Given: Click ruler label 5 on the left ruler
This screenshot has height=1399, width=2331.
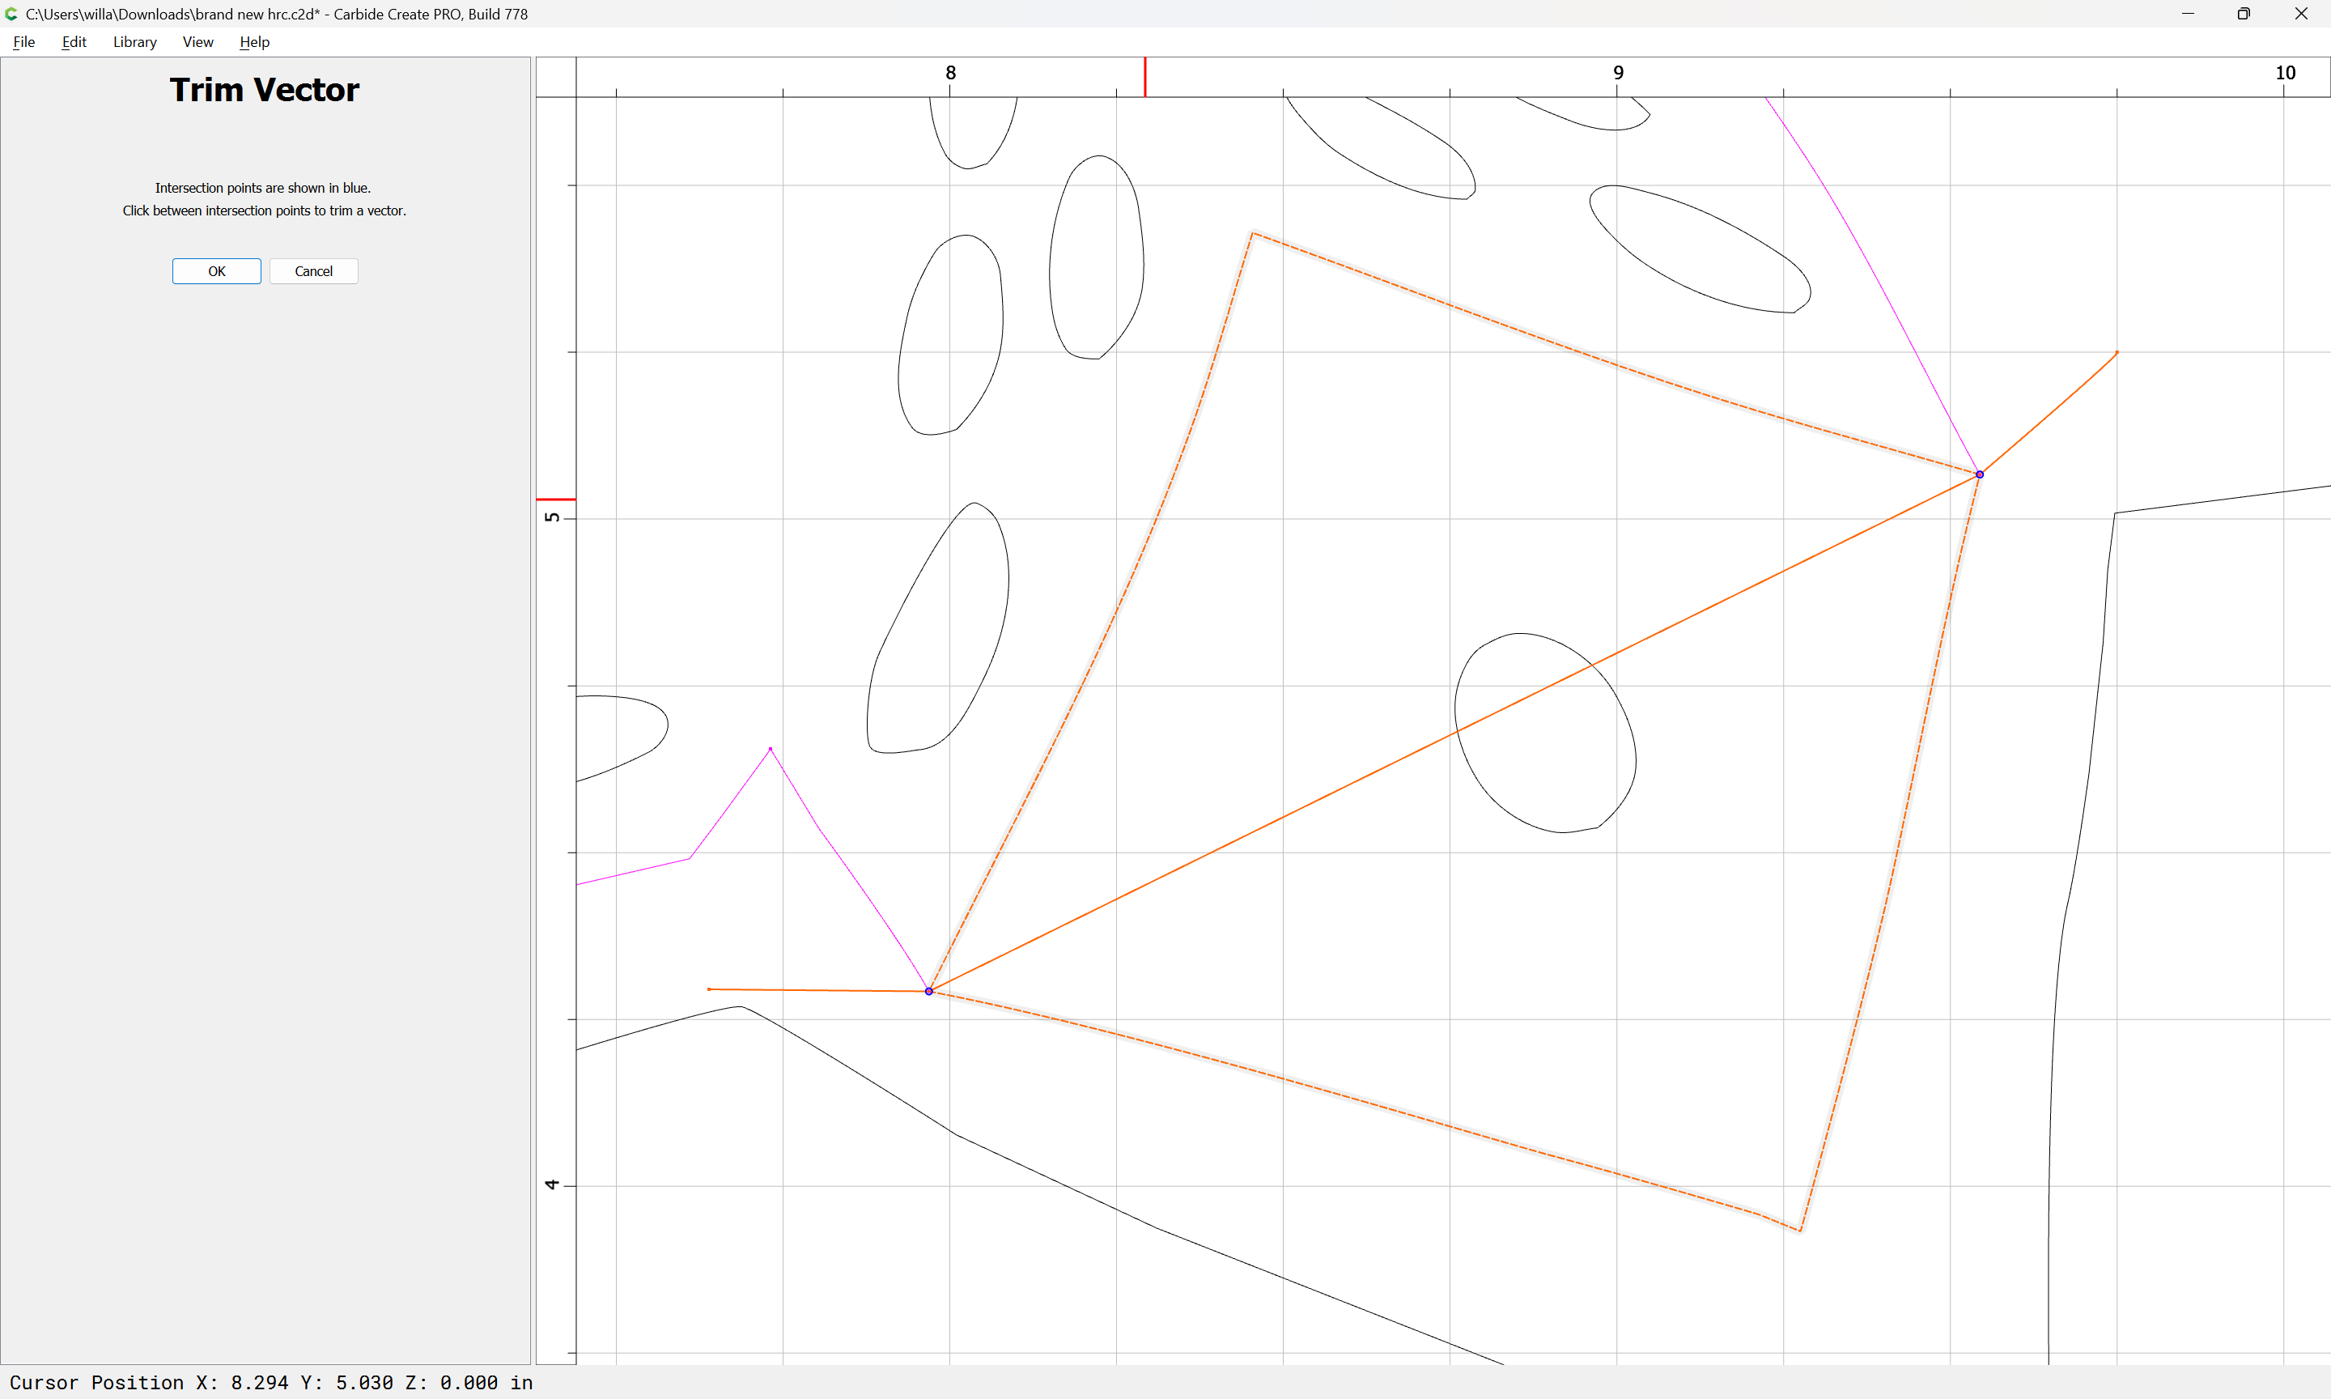Looking at the screenshot, I should tap(552, 517).
